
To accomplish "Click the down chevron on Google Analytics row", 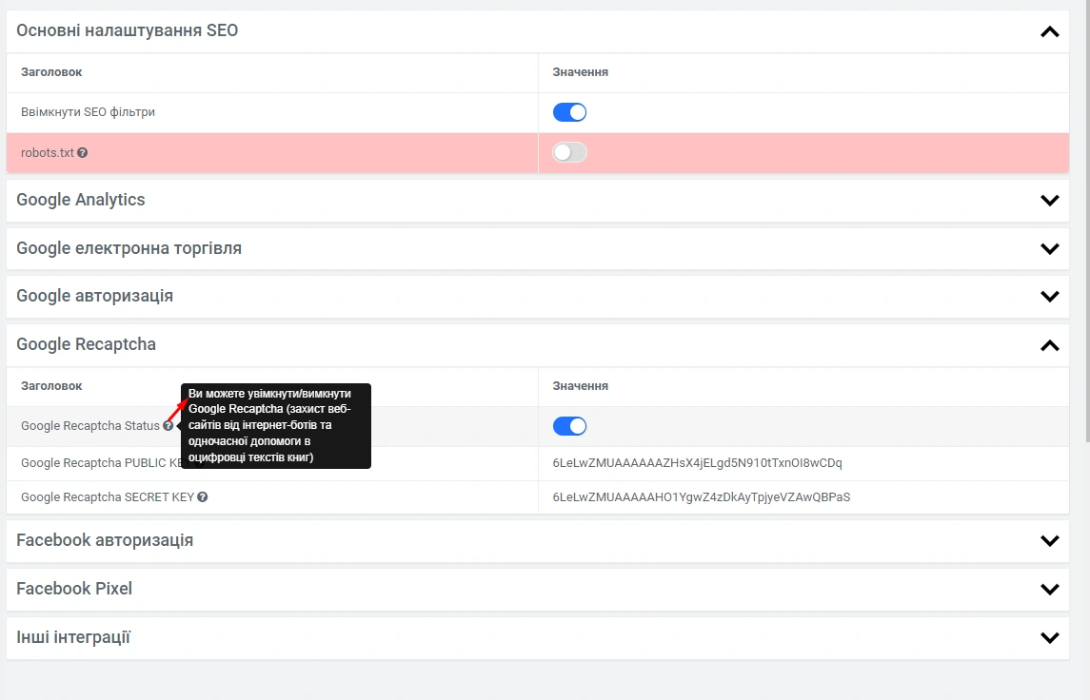I will point(1049,201).
